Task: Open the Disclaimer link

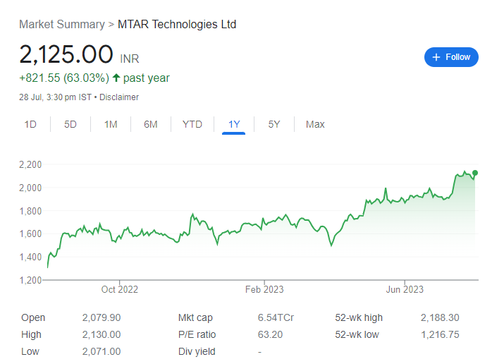Action: (119, 97)
